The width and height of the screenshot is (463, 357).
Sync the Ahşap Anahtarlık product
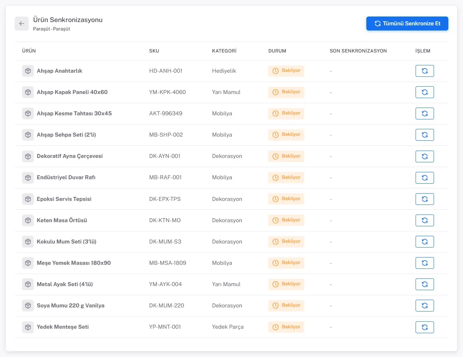tap(424, 71)
